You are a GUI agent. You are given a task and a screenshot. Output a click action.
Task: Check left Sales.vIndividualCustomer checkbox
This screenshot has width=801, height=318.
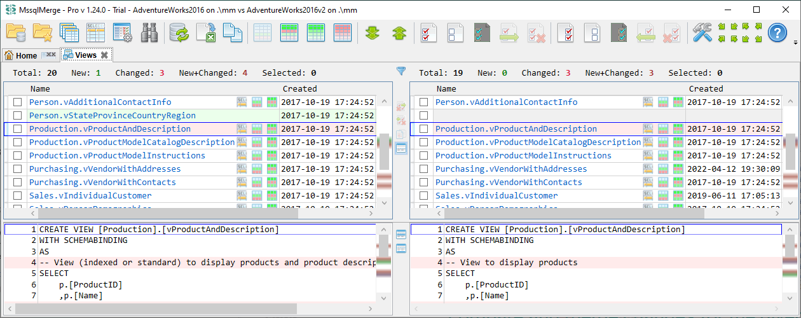pos(18,195)
